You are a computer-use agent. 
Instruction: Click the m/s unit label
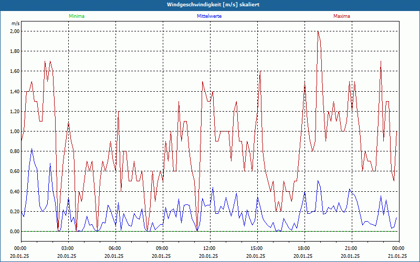tap(15, 24)
